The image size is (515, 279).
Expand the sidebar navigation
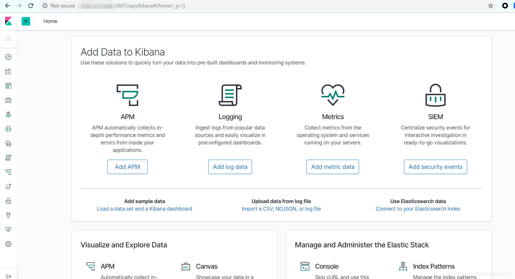[8, 276]
